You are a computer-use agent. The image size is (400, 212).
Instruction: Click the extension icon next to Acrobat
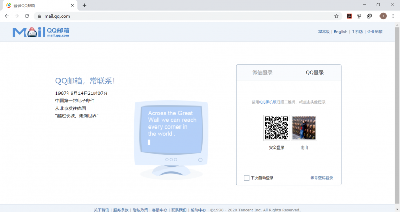pos(359,16)
